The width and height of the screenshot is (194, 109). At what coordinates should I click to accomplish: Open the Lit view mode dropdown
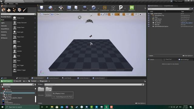[x=53, y=14]
